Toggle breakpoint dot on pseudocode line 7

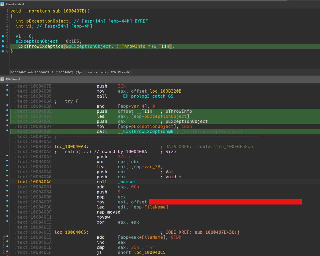pyautogui.click(x=3, y=41)
